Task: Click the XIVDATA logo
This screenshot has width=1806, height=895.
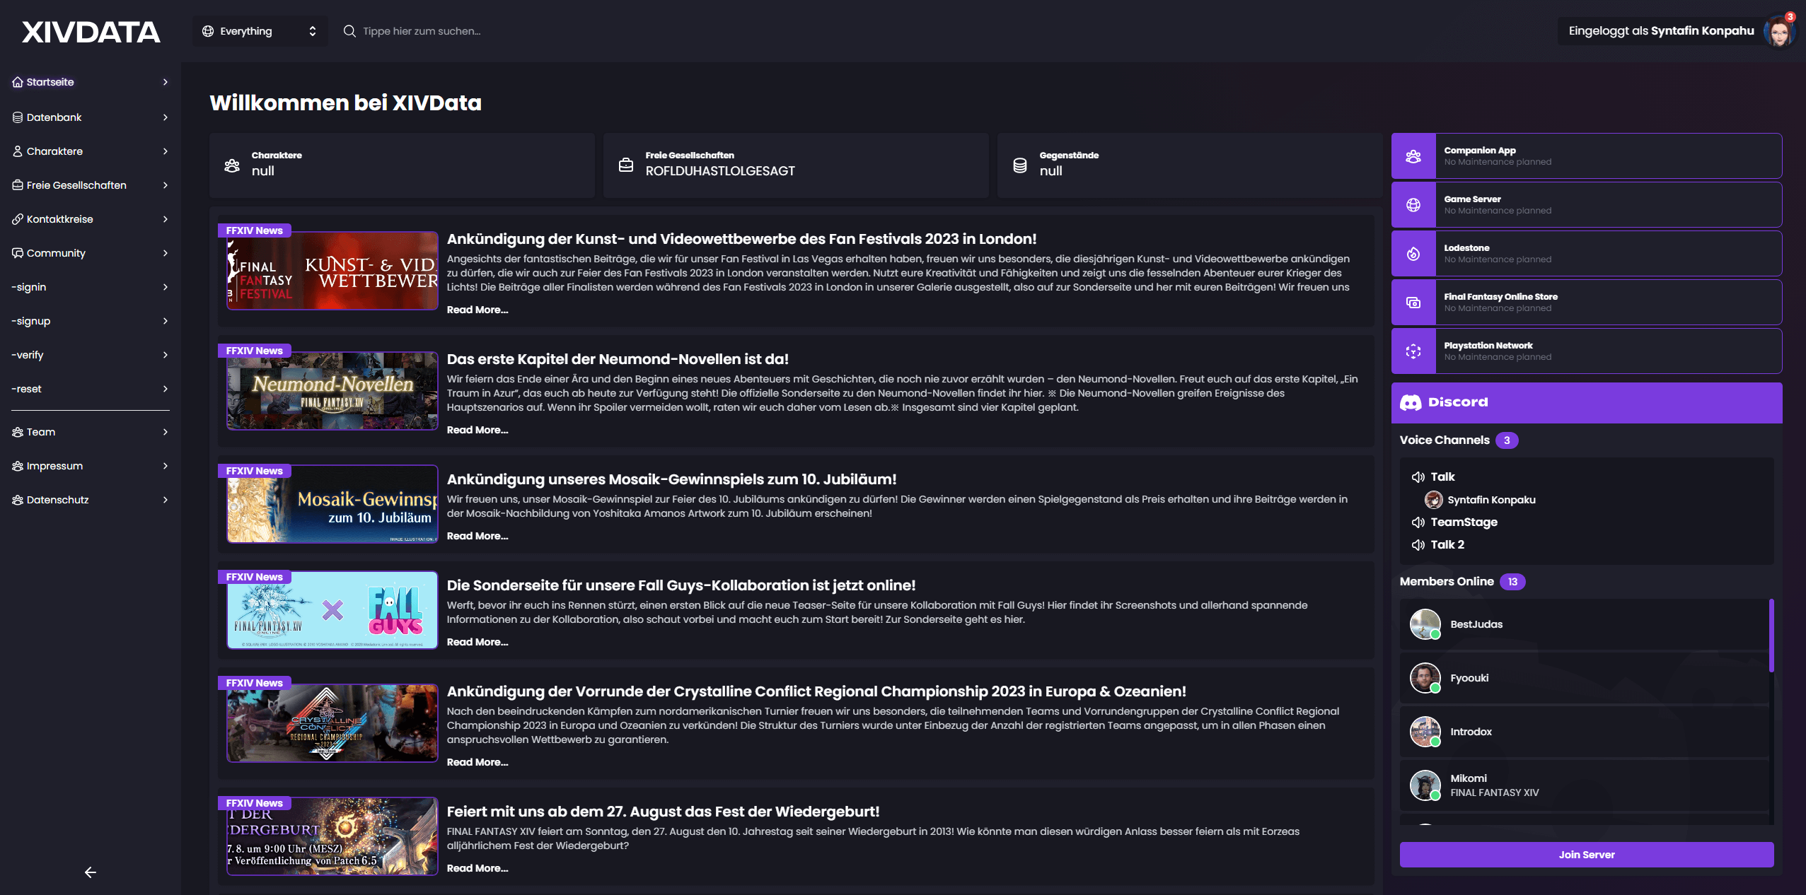Action: click(91, 32)
